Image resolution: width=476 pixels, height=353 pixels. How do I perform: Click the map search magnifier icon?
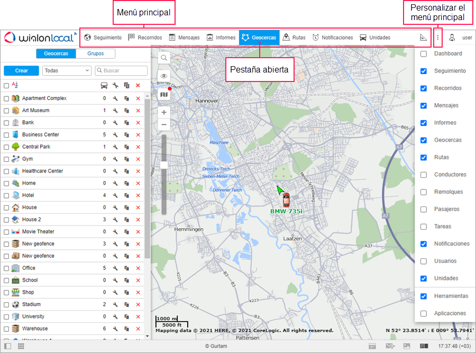pos(164,58)
